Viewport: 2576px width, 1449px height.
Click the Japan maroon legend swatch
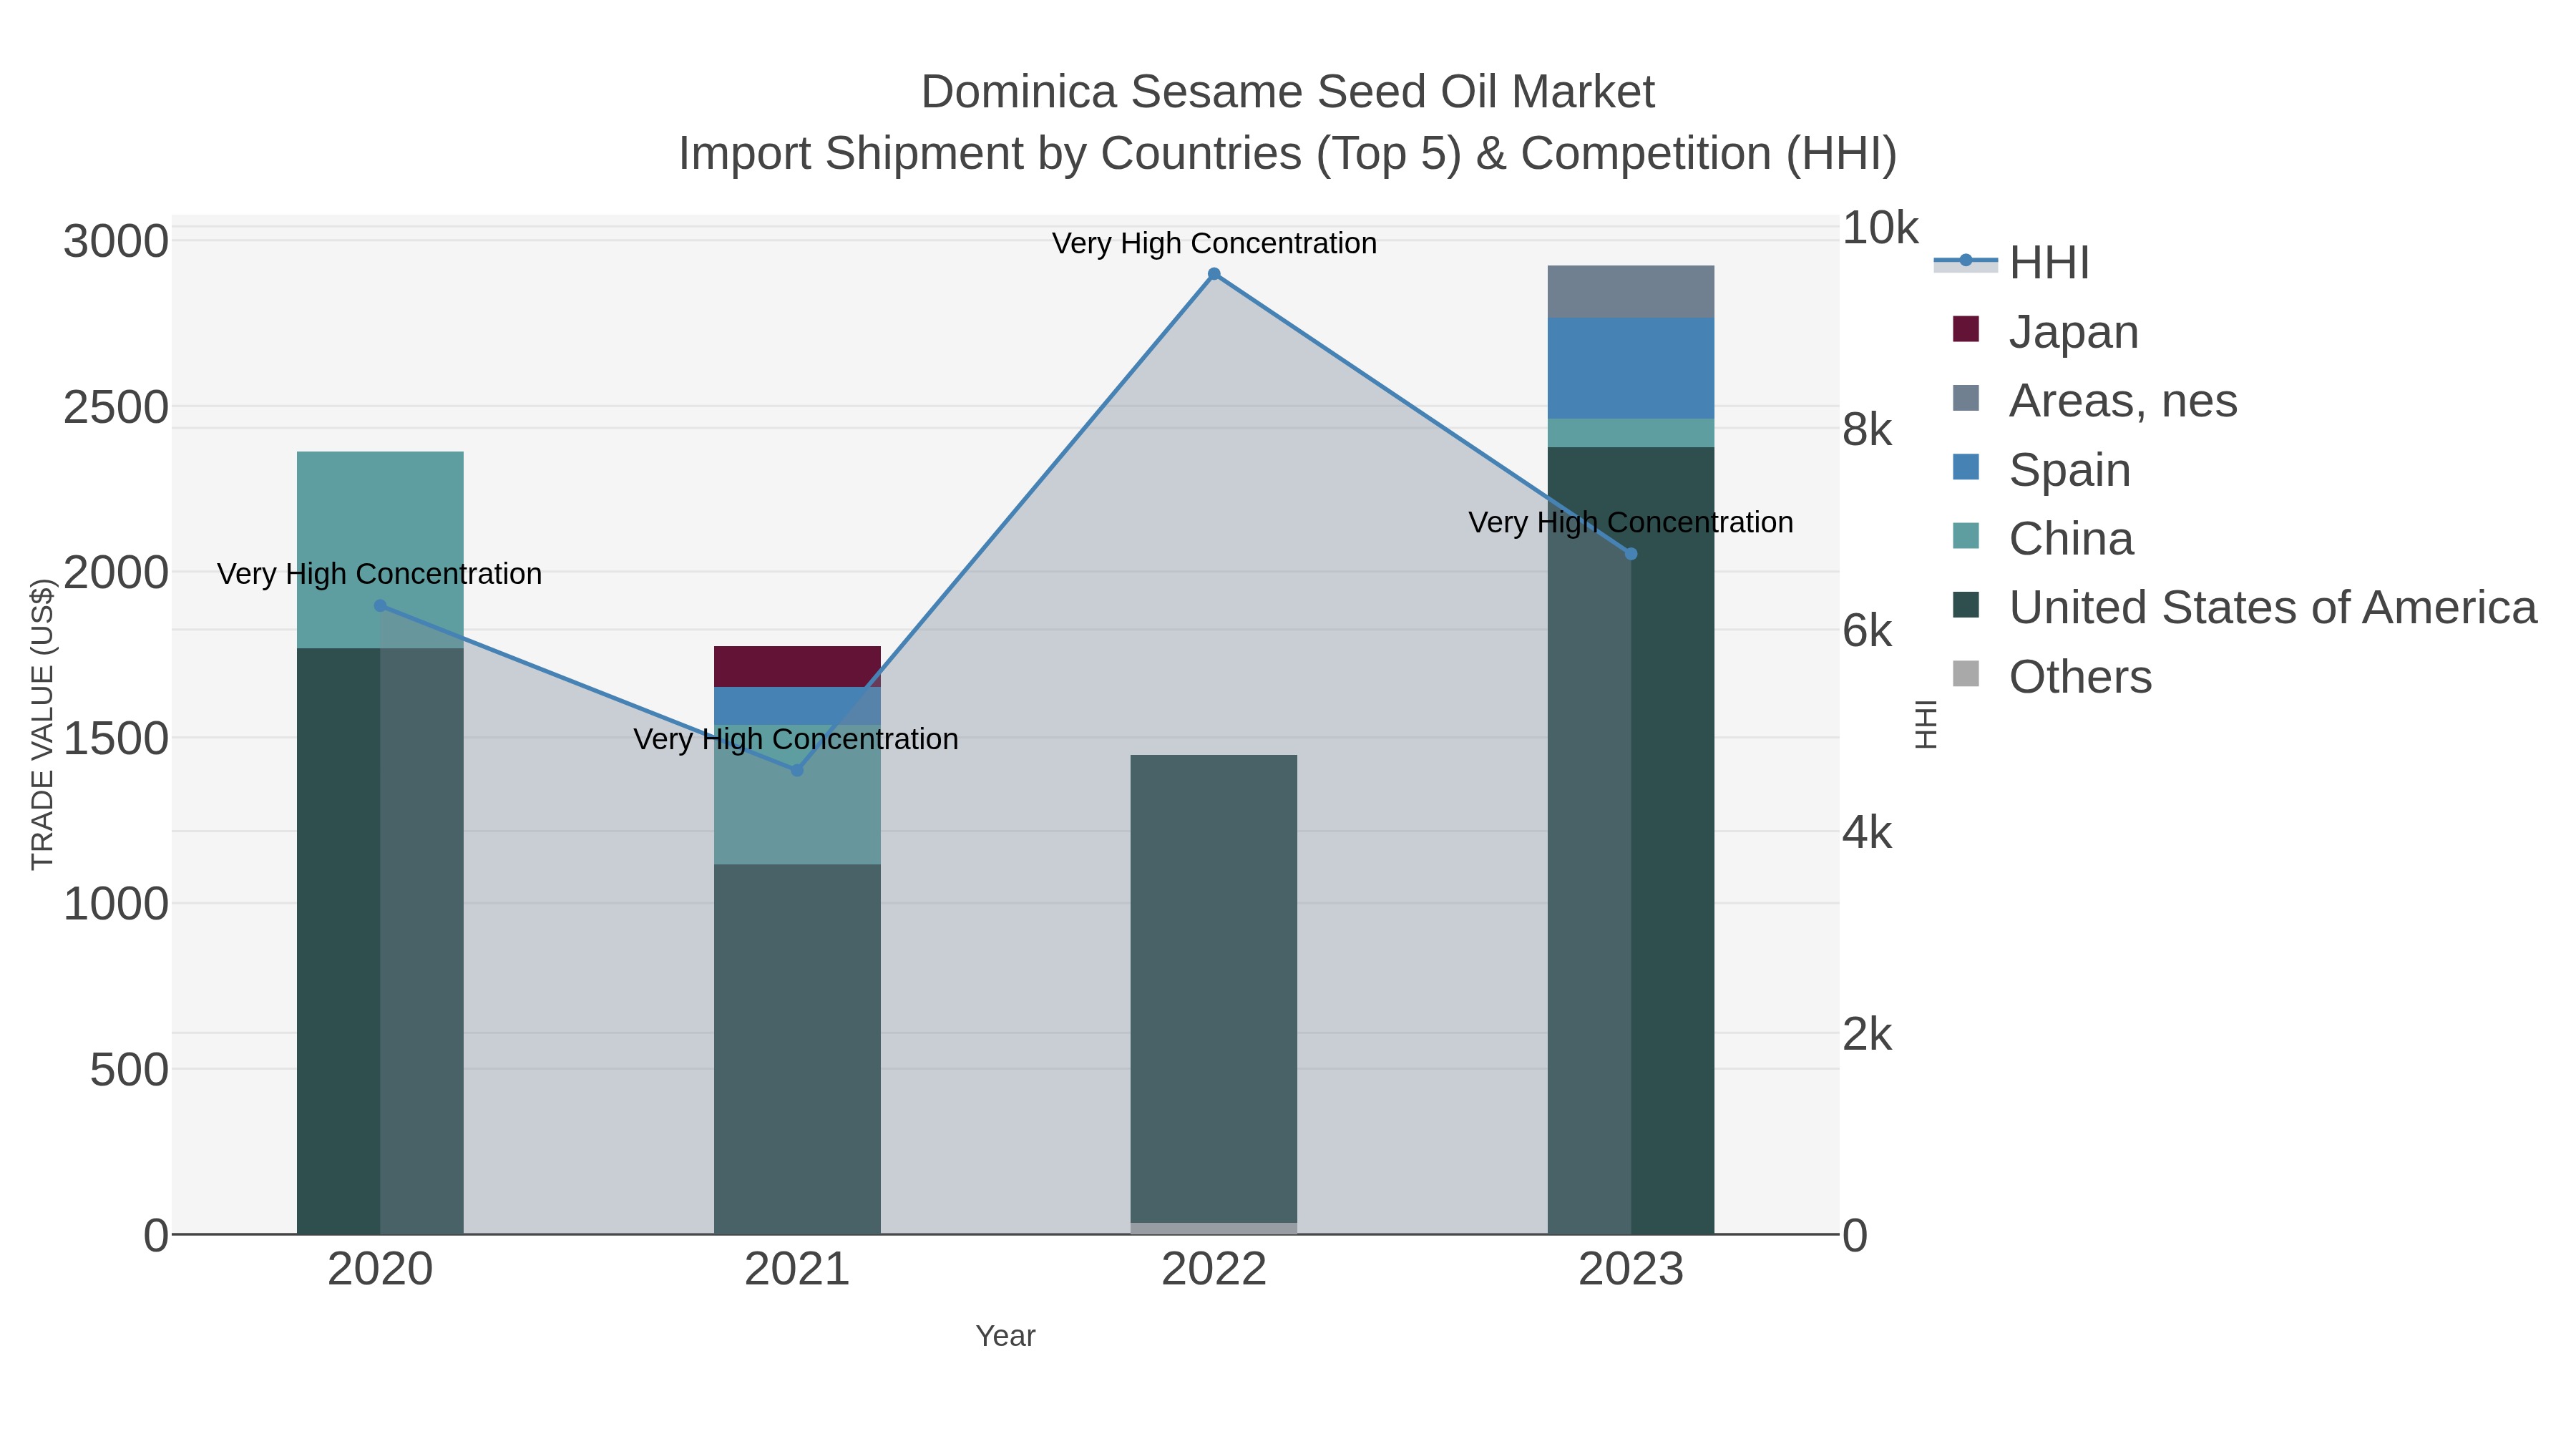coord(1966,329)
